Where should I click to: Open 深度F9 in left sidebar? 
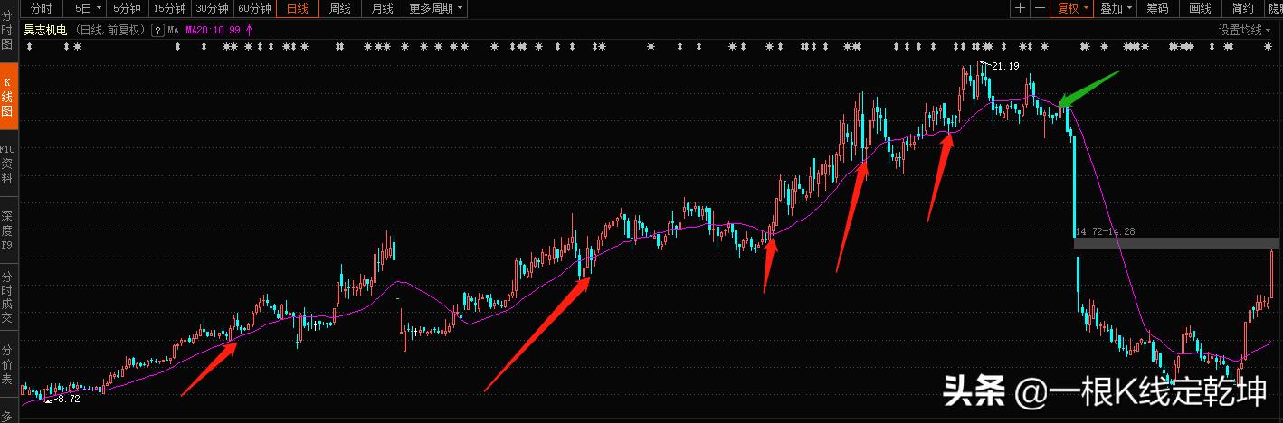(x=7, y=230)
